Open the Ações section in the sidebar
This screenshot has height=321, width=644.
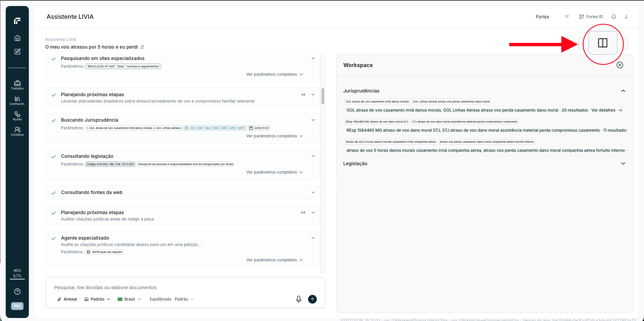point(17,116)
